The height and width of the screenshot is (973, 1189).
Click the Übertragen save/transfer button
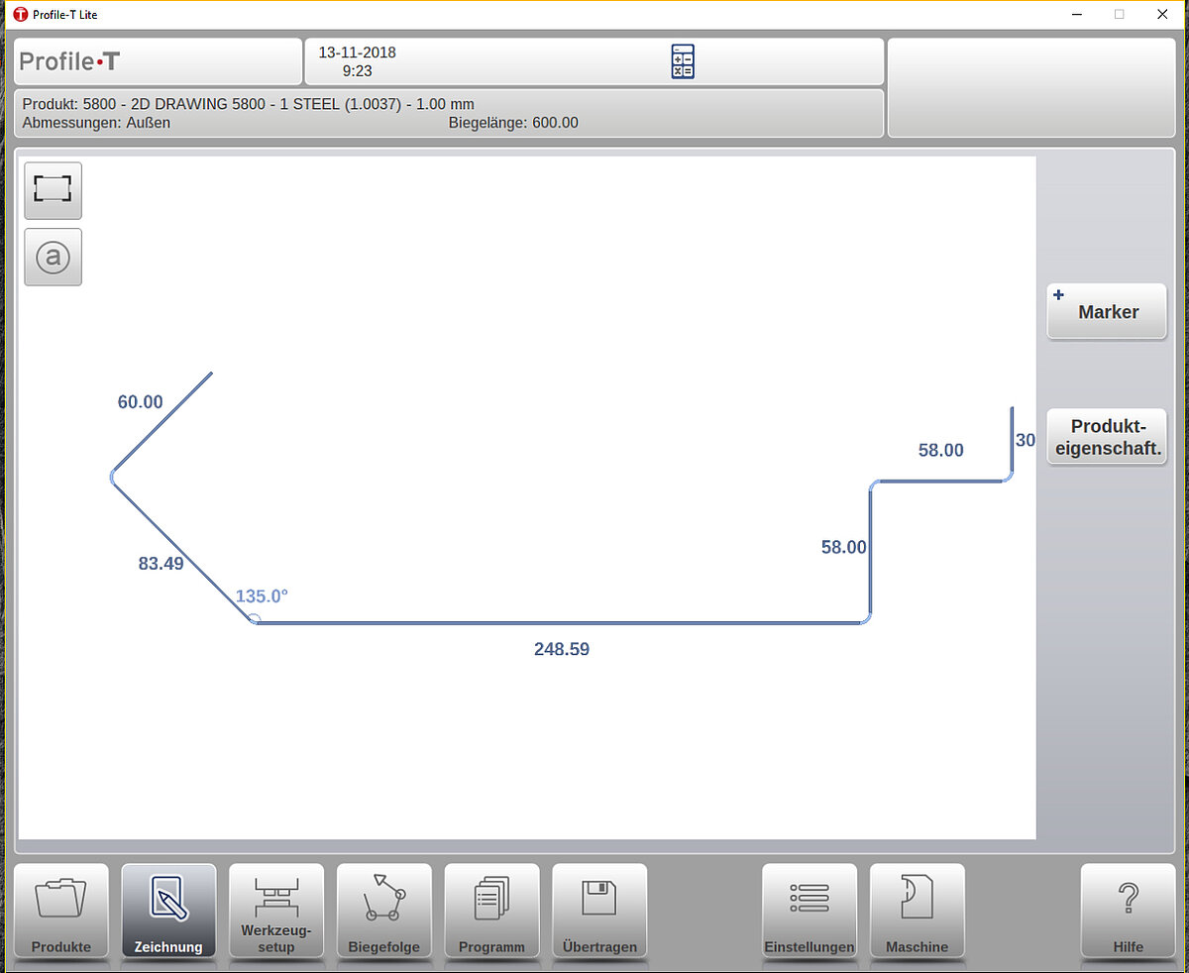point(599,912)
